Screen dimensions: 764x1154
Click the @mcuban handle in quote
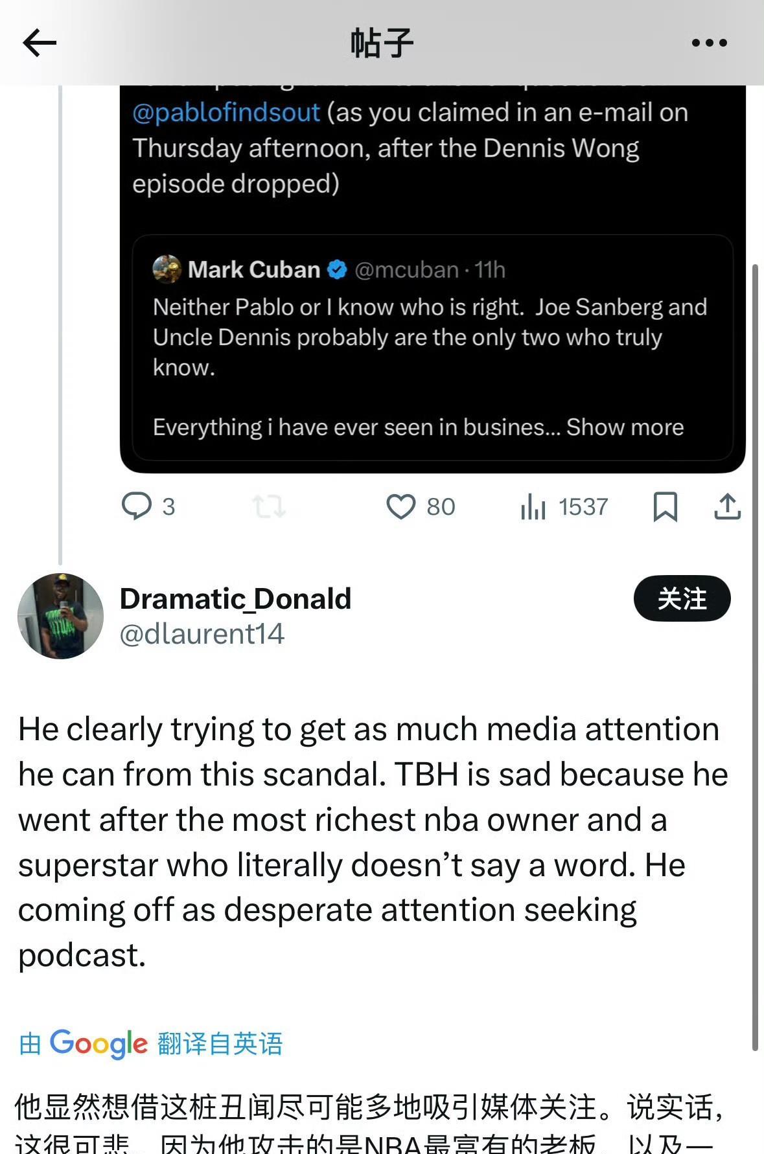pos(406,269)
